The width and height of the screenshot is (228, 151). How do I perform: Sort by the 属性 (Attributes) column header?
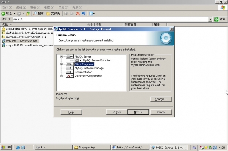click(160, 25)
